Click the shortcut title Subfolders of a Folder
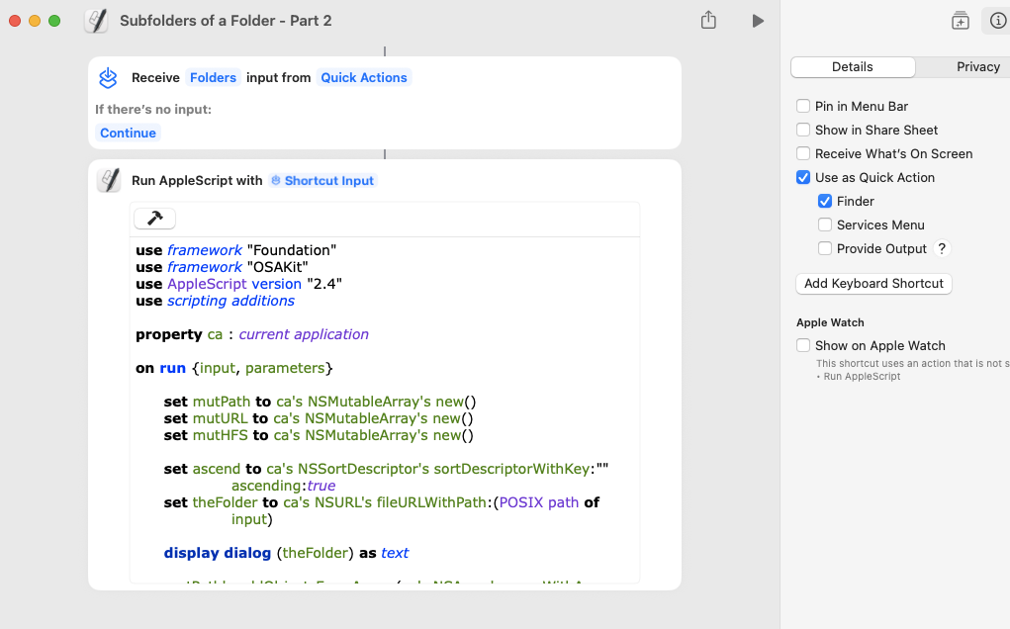The width and height of the screenshot is (1010, 629). [x=226, y=21]
